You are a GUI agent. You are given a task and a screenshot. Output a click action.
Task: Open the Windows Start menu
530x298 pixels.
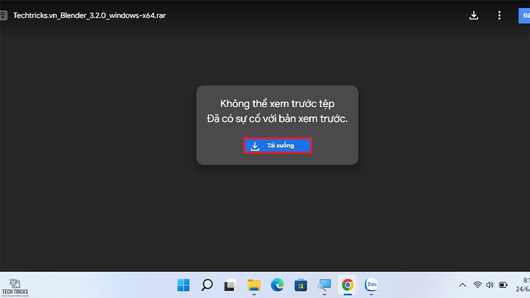coord(183,285)
